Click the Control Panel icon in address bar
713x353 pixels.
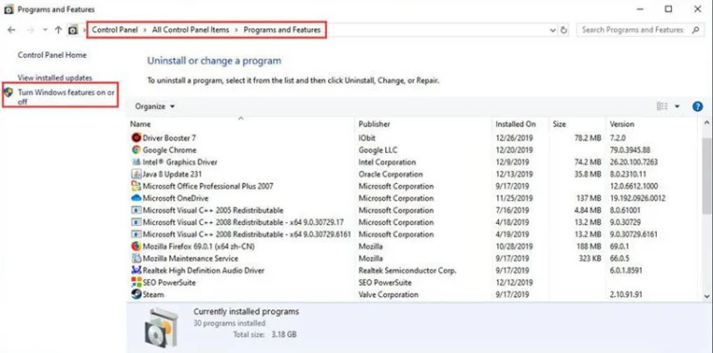pyautogui.click(x=73, y=30)
